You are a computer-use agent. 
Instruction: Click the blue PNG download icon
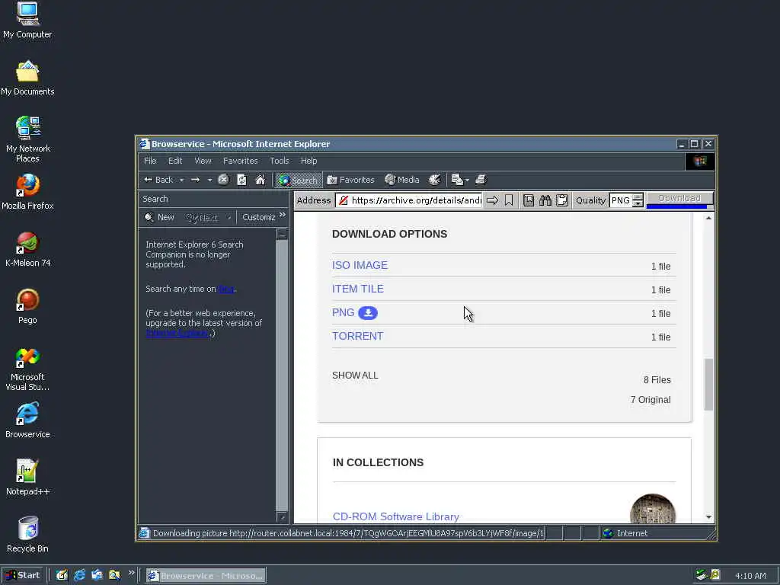(x=368, y=313)
